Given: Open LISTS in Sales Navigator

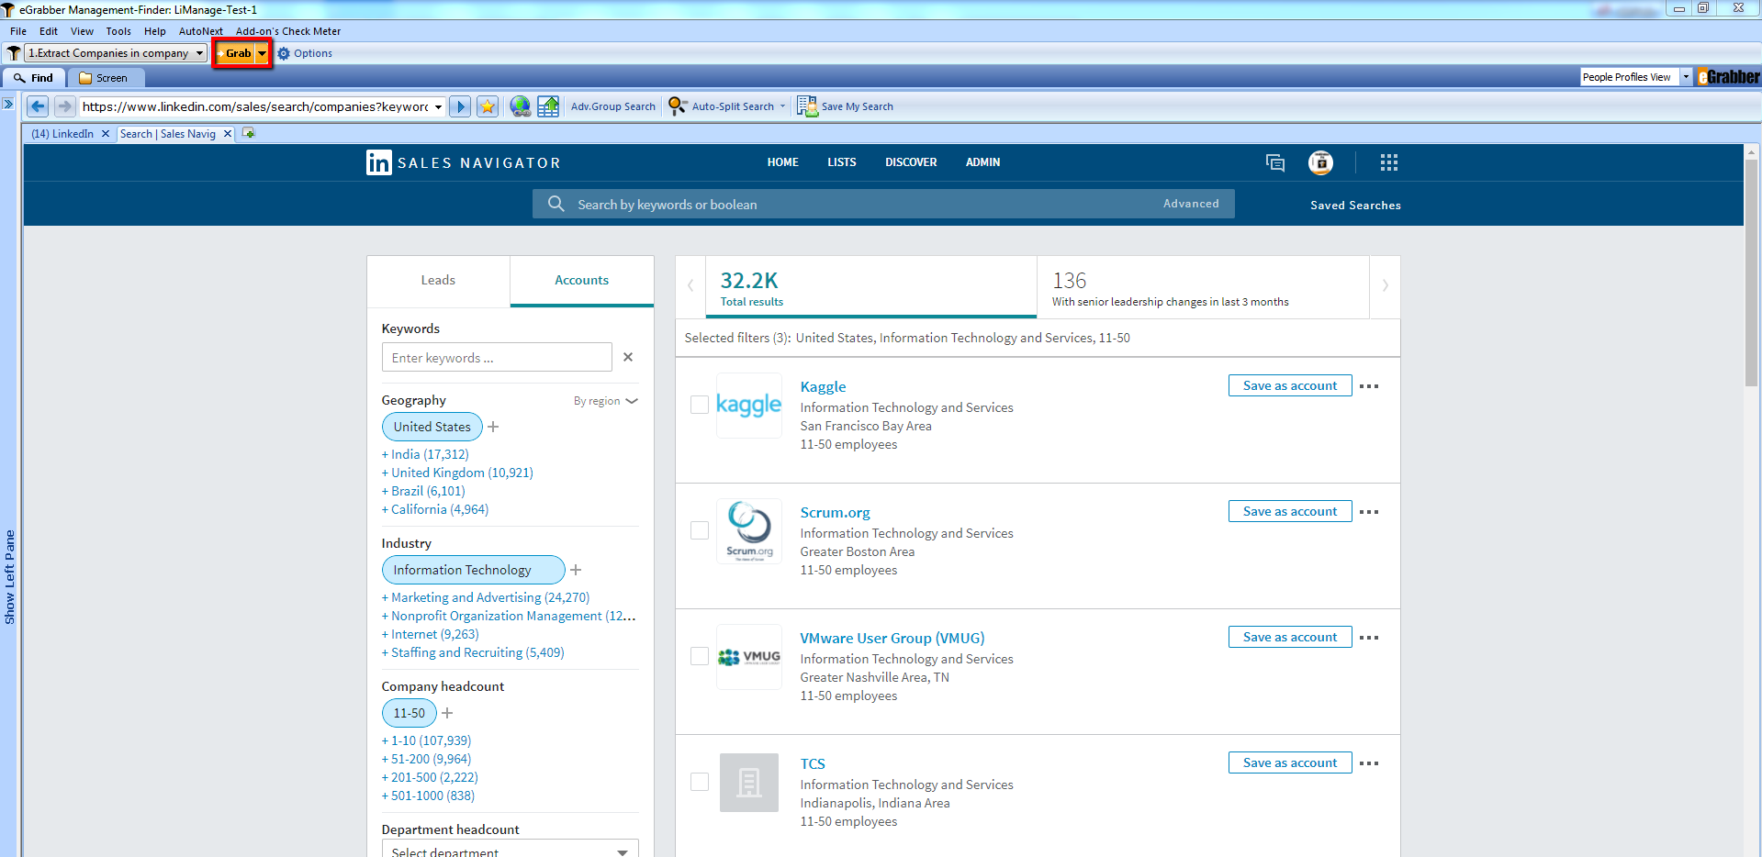Looking at the screenshot, I should [841, 162].
